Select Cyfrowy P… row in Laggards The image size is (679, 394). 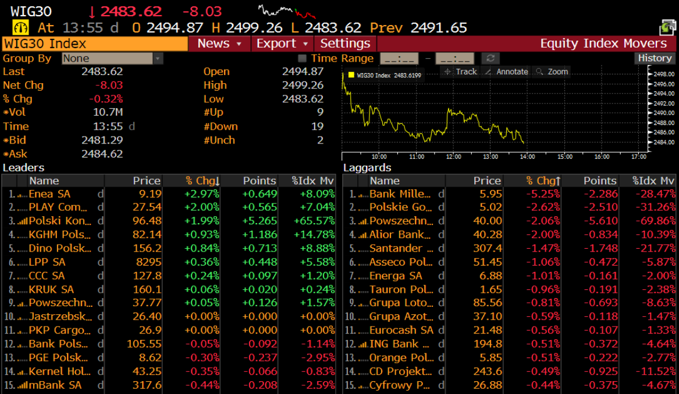tap(509, 385)
